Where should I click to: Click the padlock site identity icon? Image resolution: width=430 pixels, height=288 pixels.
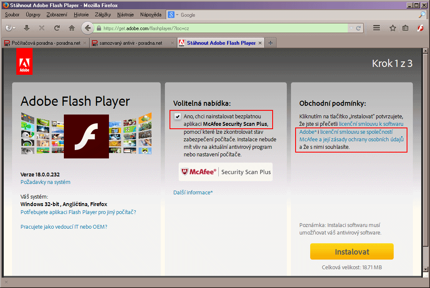click(x=99, y=28)
